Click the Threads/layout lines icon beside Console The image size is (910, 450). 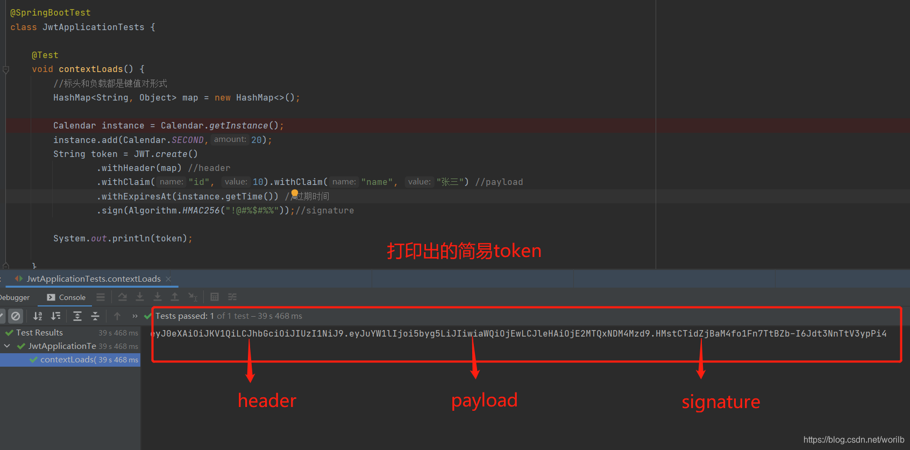click(x=101, y=297)
